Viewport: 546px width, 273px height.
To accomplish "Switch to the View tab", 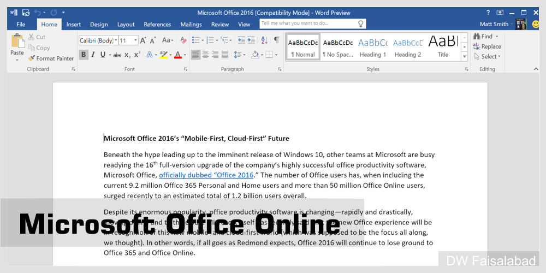I will coord(244,25).
